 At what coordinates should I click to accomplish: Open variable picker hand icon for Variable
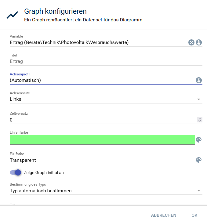(x=199, y=42)
